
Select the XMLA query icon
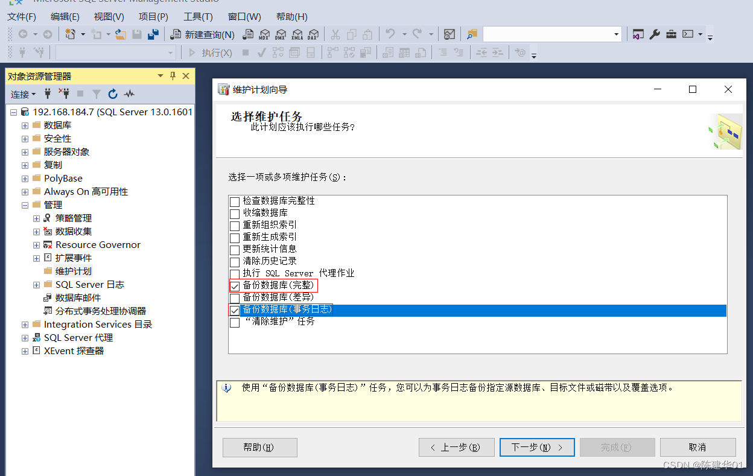(x=296, y=34)
